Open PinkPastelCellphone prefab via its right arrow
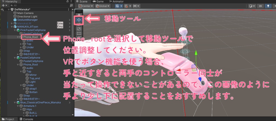 pos(70,30)
